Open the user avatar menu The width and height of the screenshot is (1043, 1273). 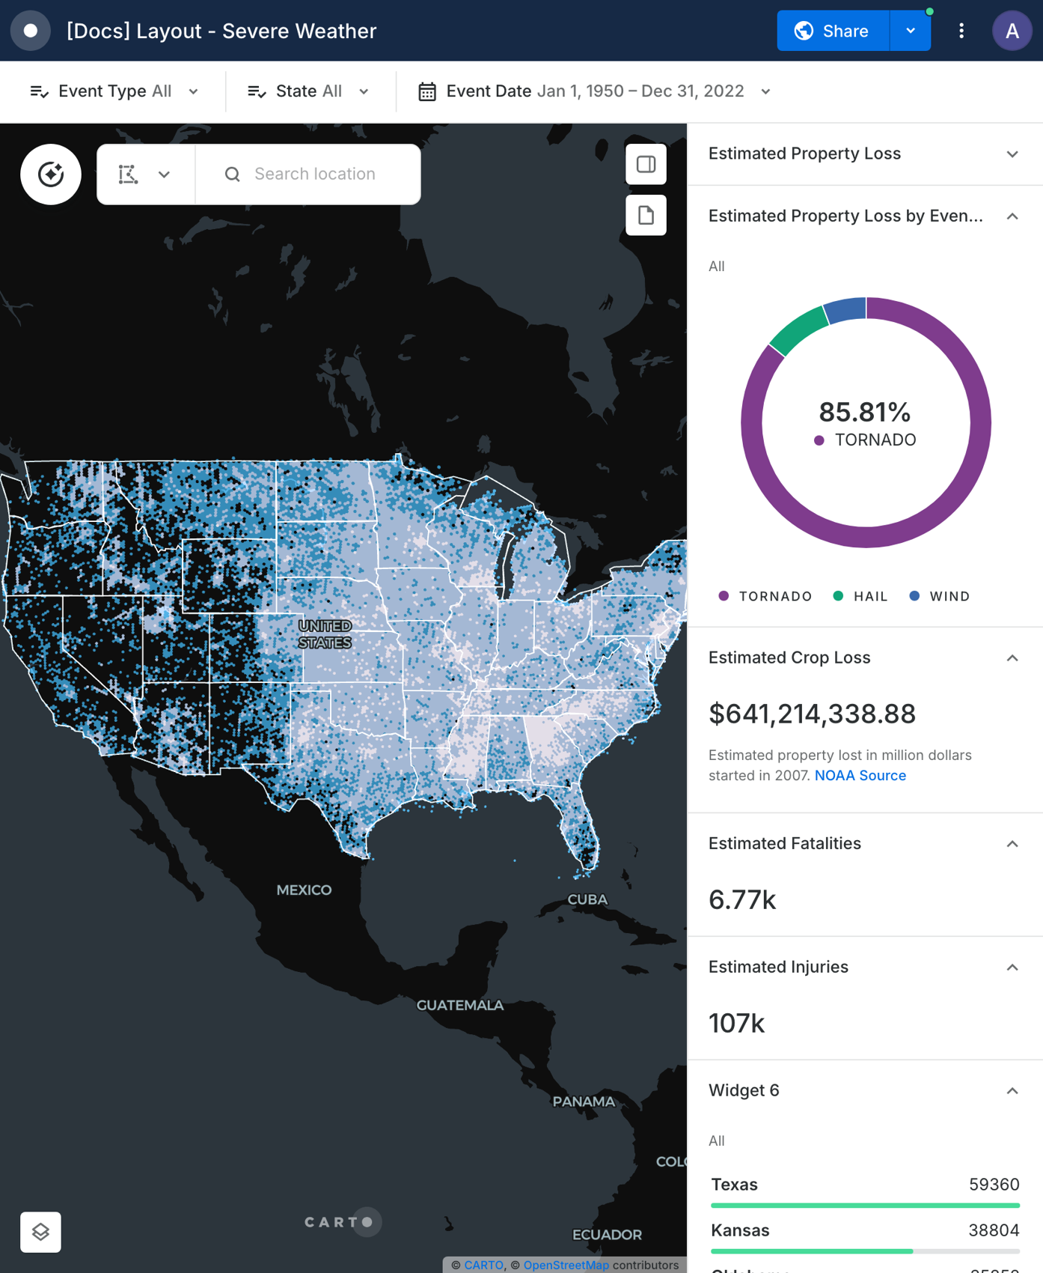click(1012, 31)
